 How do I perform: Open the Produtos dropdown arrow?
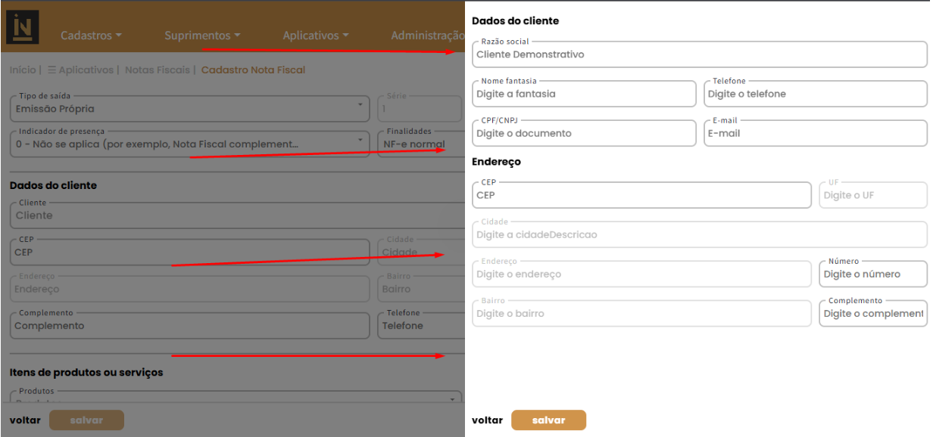click(x=453, y=398)
